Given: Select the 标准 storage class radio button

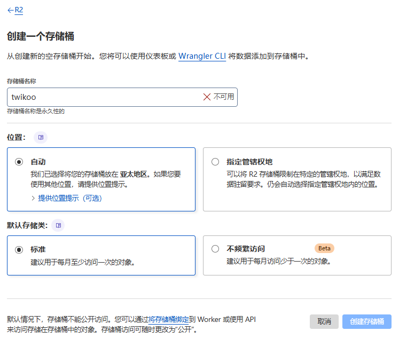Looking at the screenshot, I should pyautogui.click(x=19, y=249).
